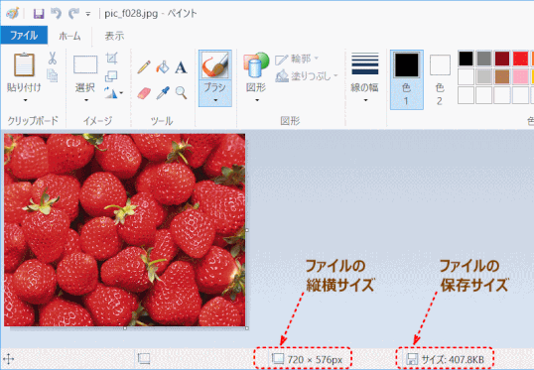Click the サイズ: 407.8KB status text

tap(453, 359)
